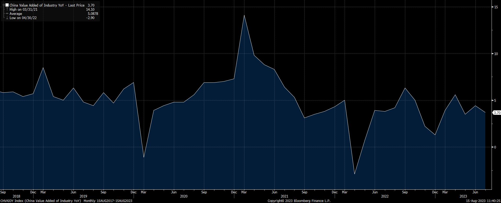Click the -2.90 low value in legend

91,18
